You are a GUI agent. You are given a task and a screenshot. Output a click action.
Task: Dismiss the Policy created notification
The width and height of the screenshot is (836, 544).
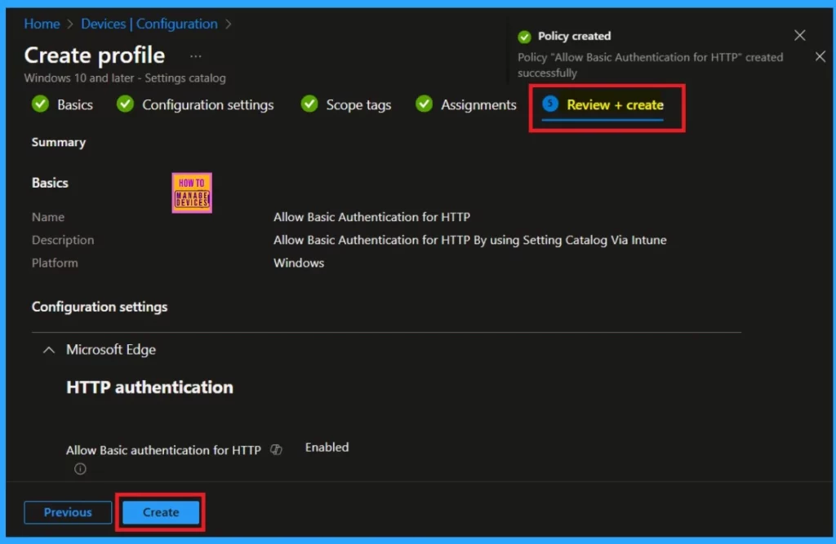point(799,36)
